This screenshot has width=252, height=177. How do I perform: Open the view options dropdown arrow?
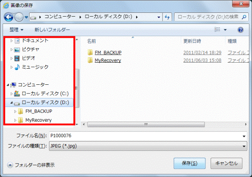point(225,29)
